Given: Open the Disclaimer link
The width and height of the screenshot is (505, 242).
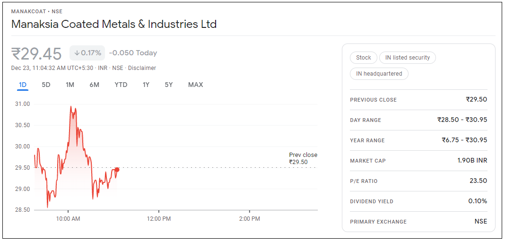Looking at the screenshot, I should [142, 68].
